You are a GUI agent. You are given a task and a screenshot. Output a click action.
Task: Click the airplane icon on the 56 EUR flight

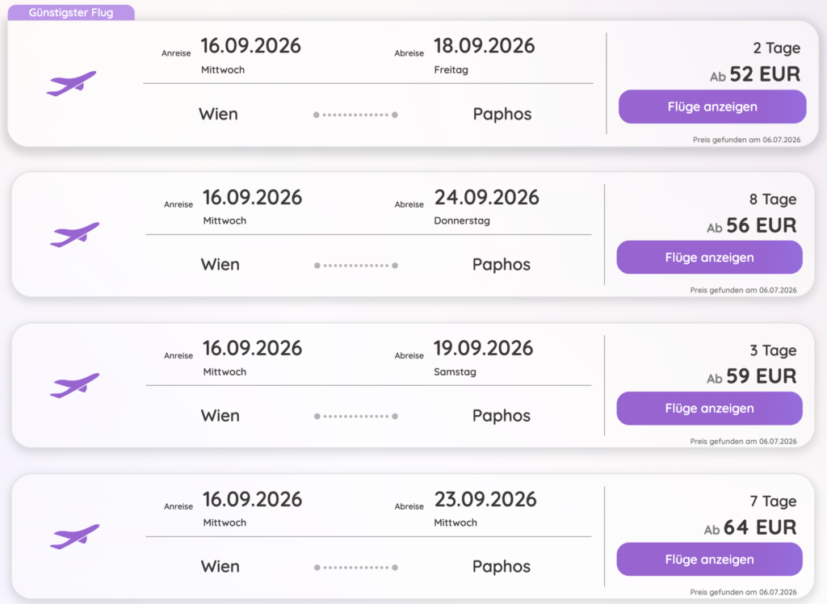coord(74,235)
